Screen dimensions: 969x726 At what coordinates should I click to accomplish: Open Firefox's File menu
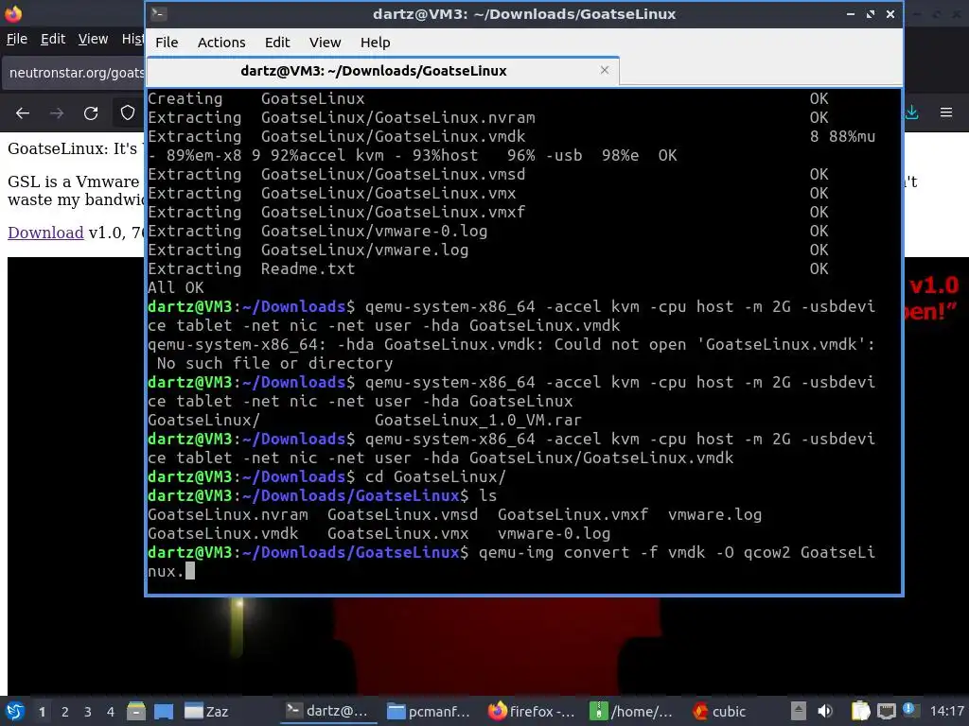17,39
